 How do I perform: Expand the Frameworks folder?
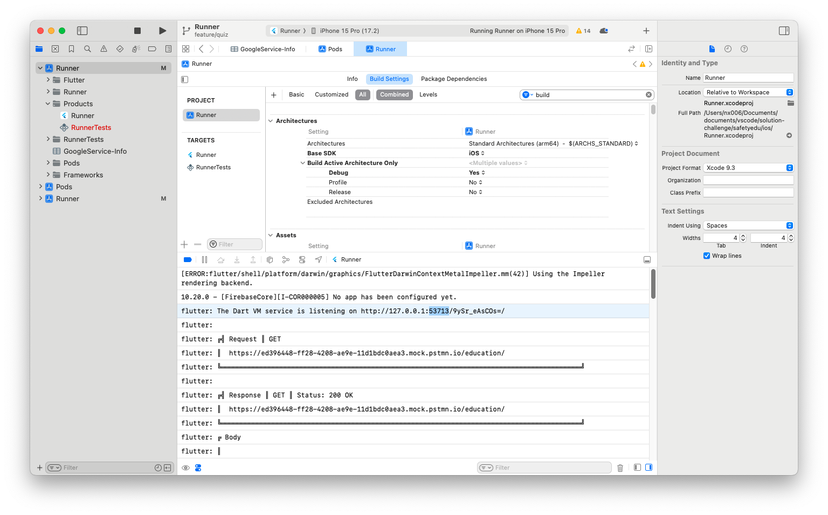48,175
